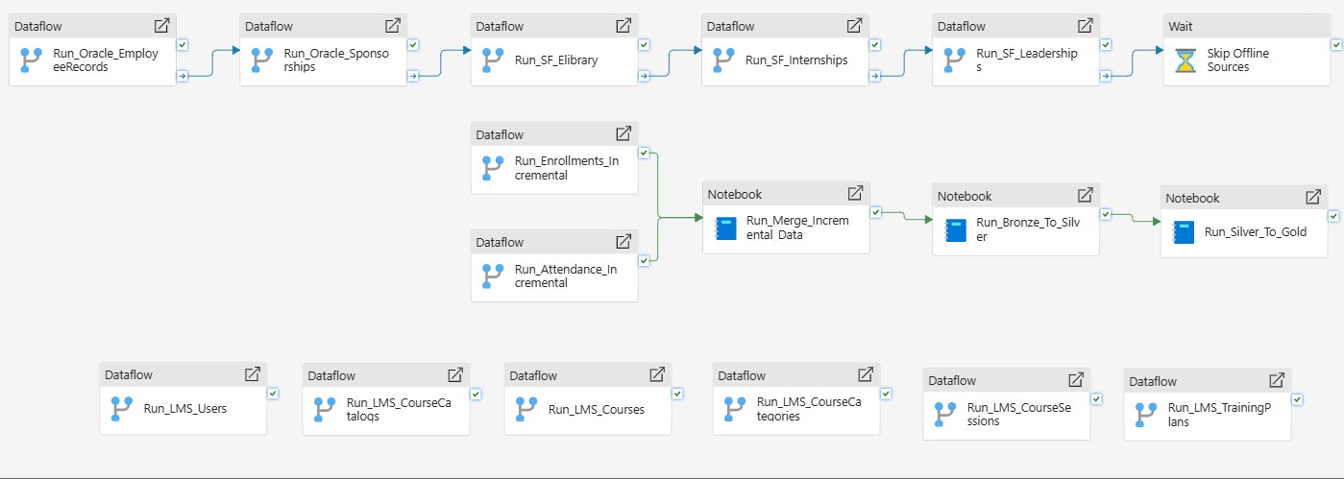This screenshot has height=479, width=1344.
Task: Open Run_SF_Internships dataflow via its popout icon
Action: (853, 26)
